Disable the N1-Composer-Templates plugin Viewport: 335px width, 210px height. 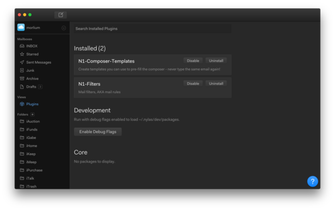point(193,61)
